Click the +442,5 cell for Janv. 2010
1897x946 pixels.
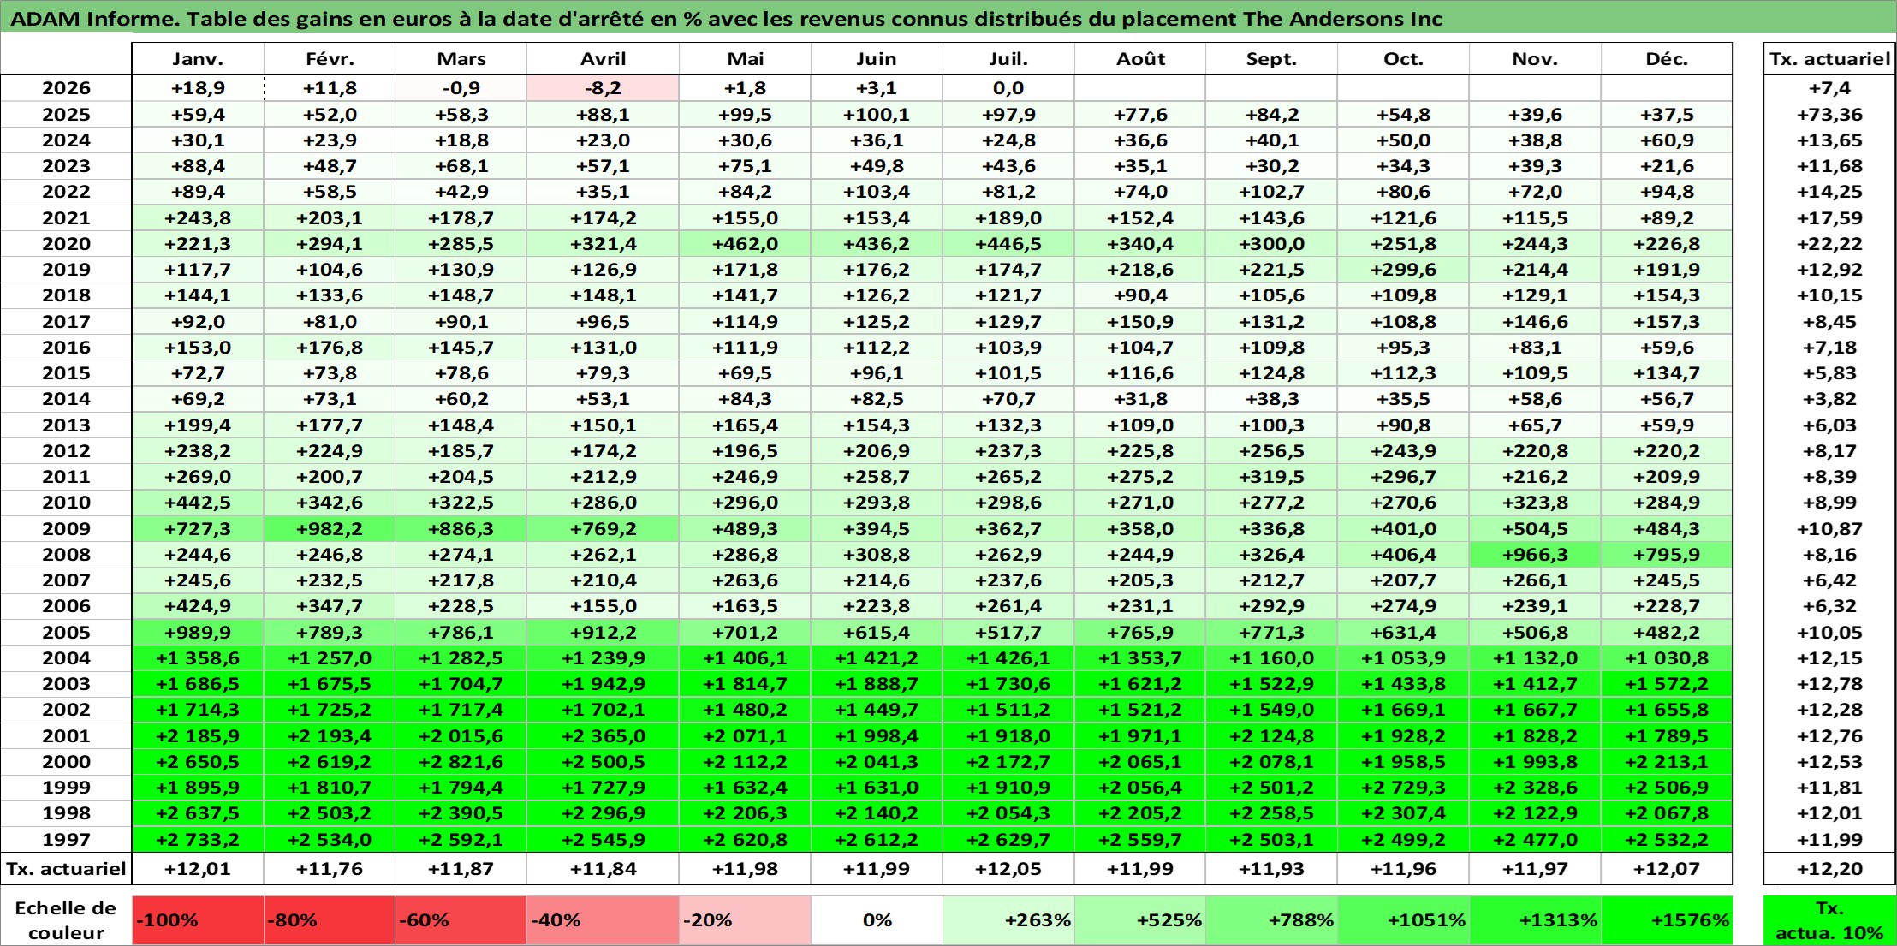198,503
